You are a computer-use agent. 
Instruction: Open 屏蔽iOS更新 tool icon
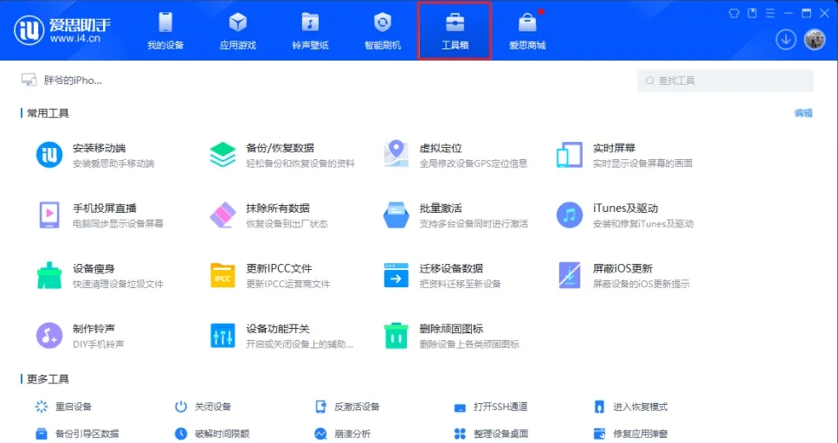[569, 275]
